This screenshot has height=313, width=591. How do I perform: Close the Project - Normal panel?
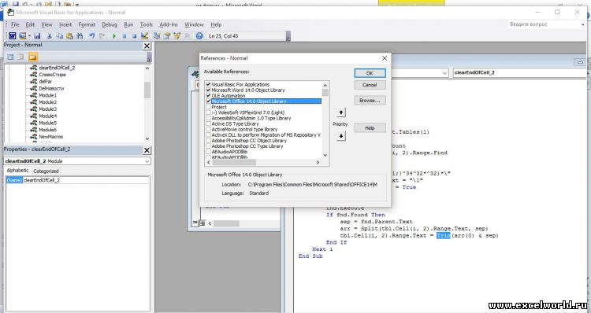147,46
